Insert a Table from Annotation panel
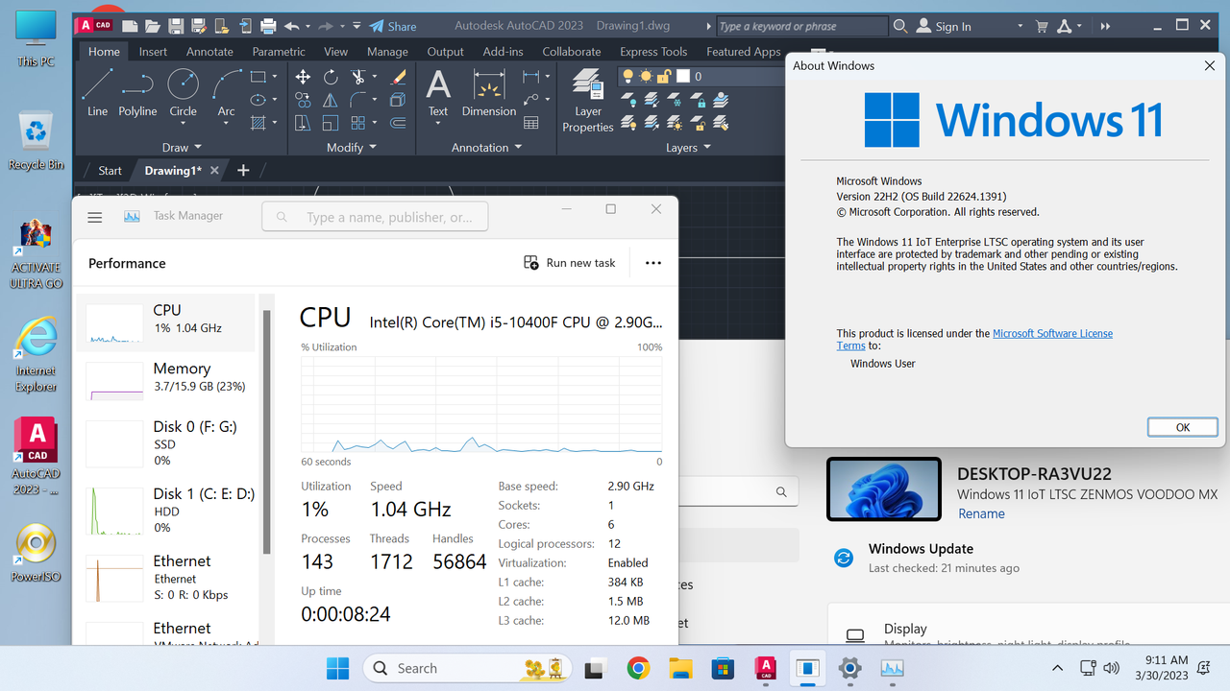1230x691 pixels. (530, 123)
